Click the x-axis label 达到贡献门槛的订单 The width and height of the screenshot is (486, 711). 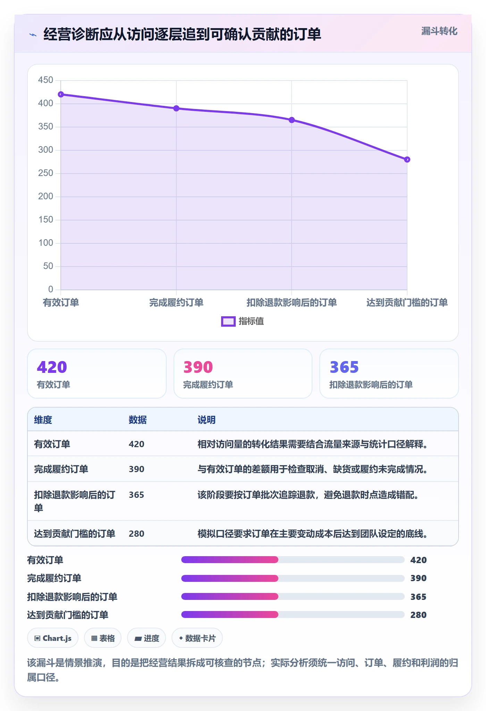407,303
